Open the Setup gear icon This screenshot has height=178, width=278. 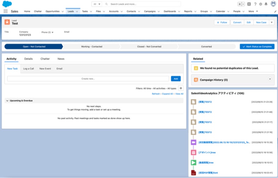click(x=261, y=4)
